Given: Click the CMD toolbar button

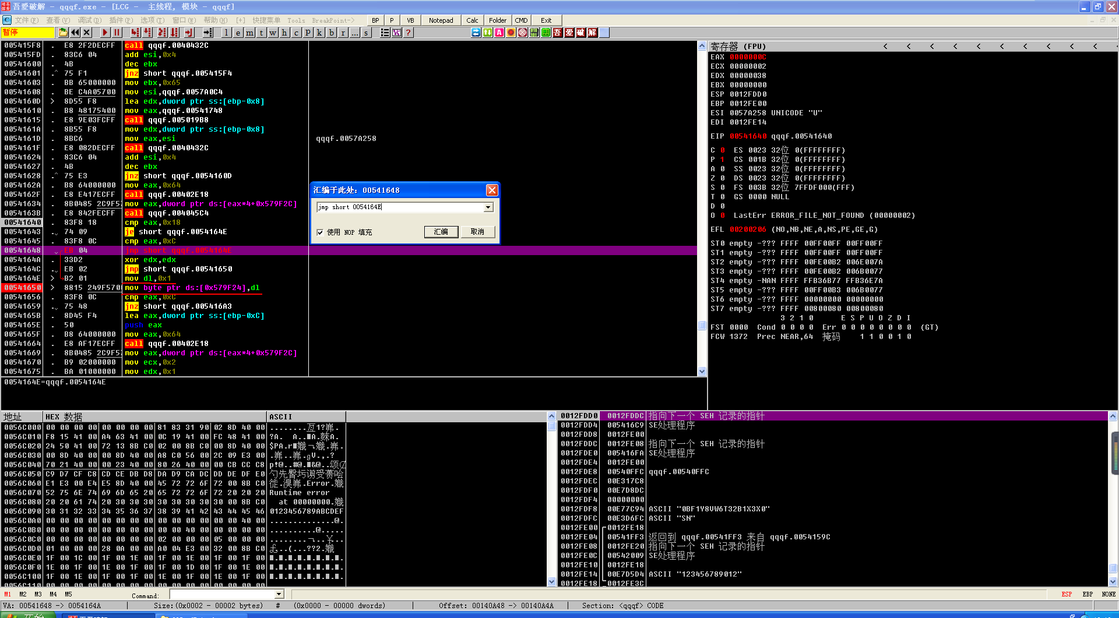Looking at the screenshot, I should (x=521, y=20).
